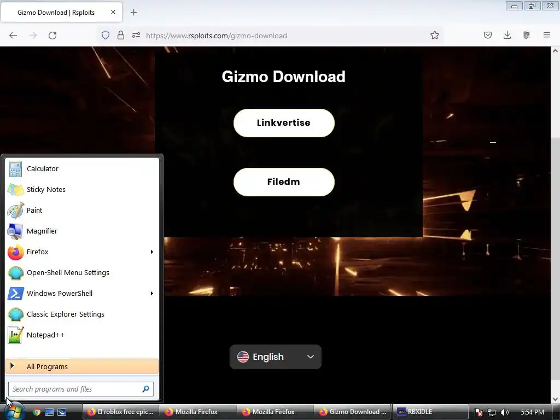This screenshot has height=420, width=560.
Task: Save page to Pocket
Action: pyautogui.click(x=488, y=35)
